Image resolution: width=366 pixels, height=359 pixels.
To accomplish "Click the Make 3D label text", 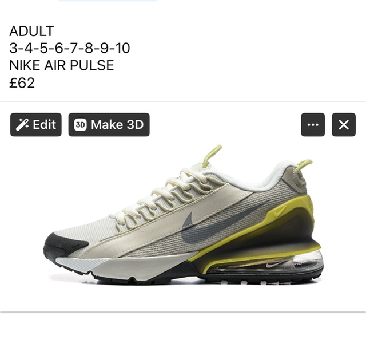I will pos(117,124).
